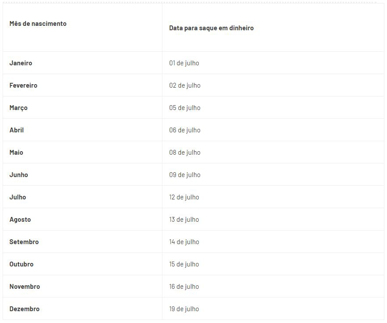Select the Abril row label

tap(17, 130)
